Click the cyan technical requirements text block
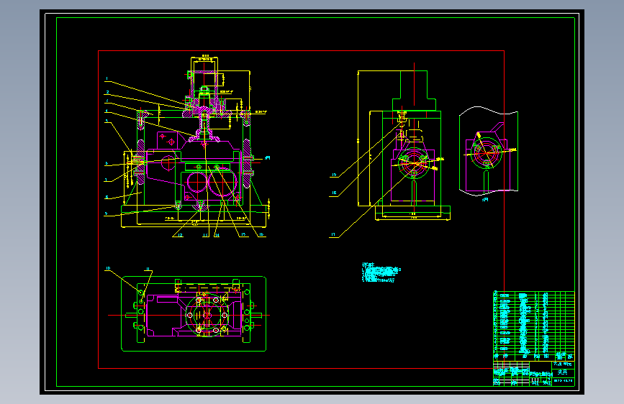This screenshot has width=624, height=404. click(381, 272)
